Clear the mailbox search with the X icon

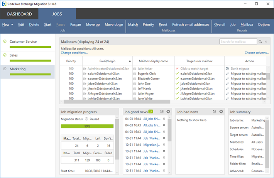(266, 42)
